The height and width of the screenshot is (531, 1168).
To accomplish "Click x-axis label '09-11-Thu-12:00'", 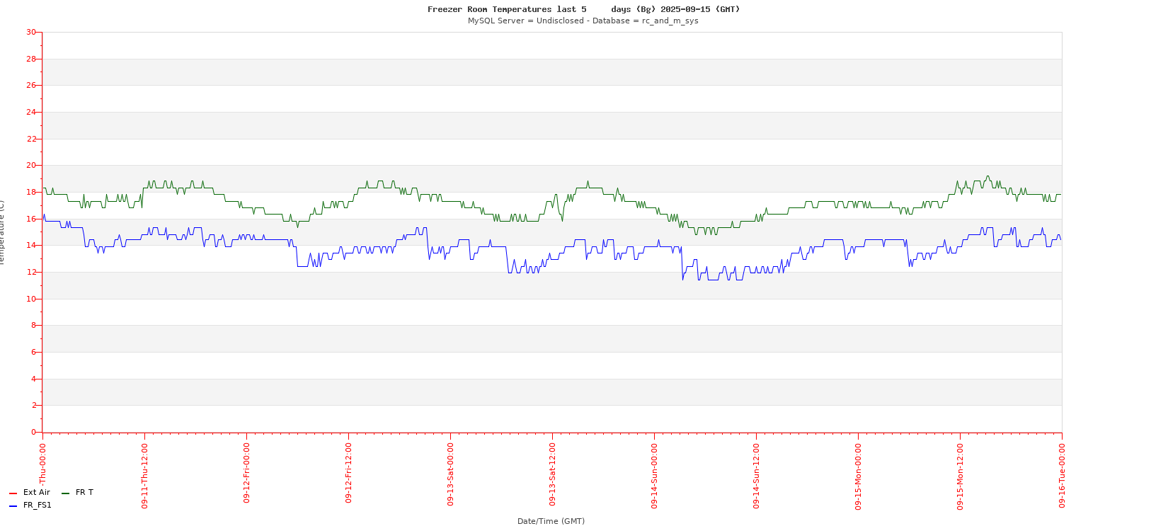I will pyautogui.click(x=144, y=476).
